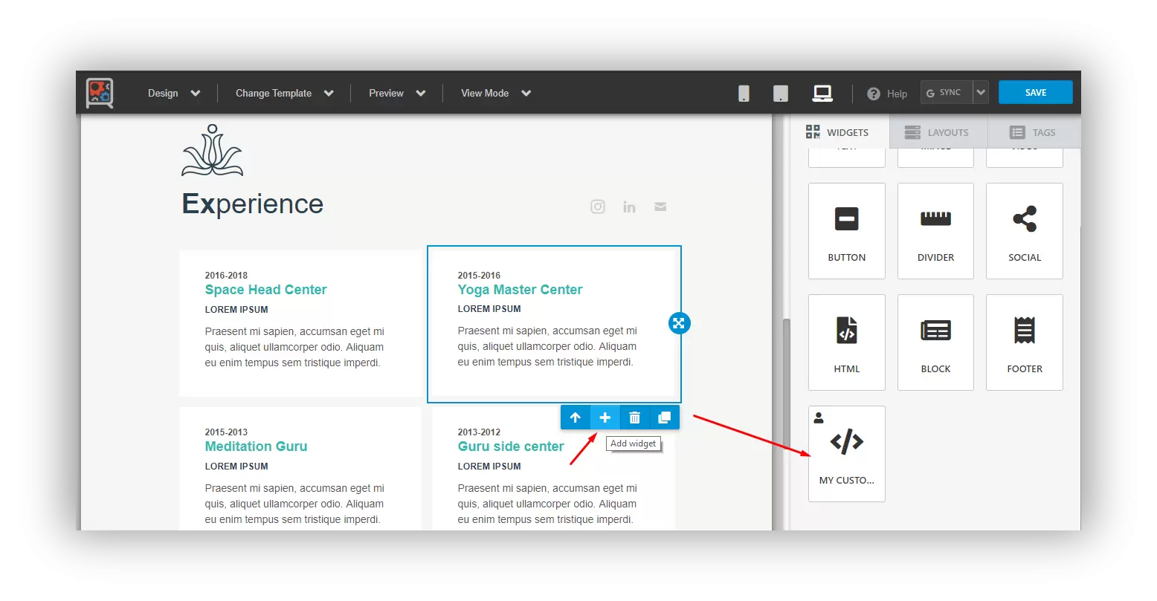Switch to mobile phone preview
This screenshot has height=601, width=1157.
[744, 94]
